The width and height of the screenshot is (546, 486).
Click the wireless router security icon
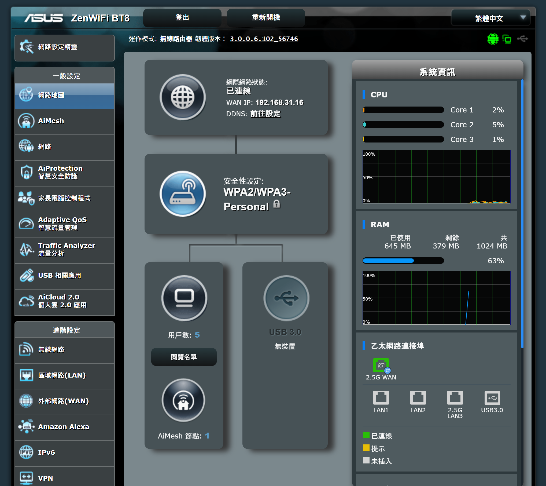click(183, 194)
